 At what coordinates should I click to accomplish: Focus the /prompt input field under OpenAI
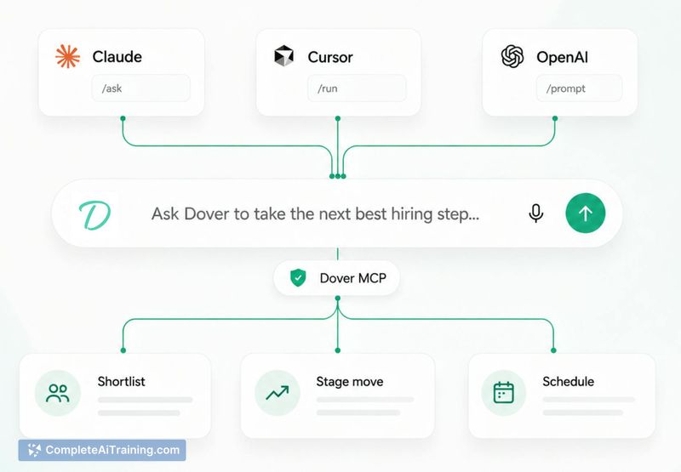tap(579, 88)
